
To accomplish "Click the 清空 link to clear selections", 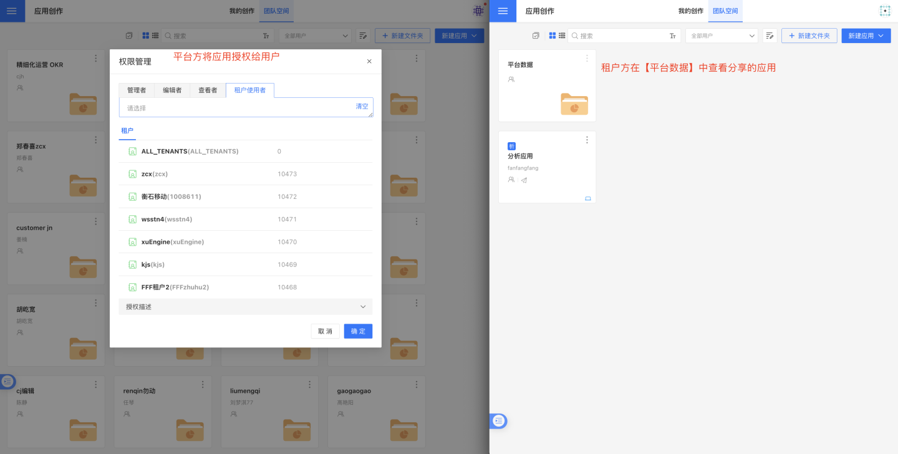I will (362, 107).
